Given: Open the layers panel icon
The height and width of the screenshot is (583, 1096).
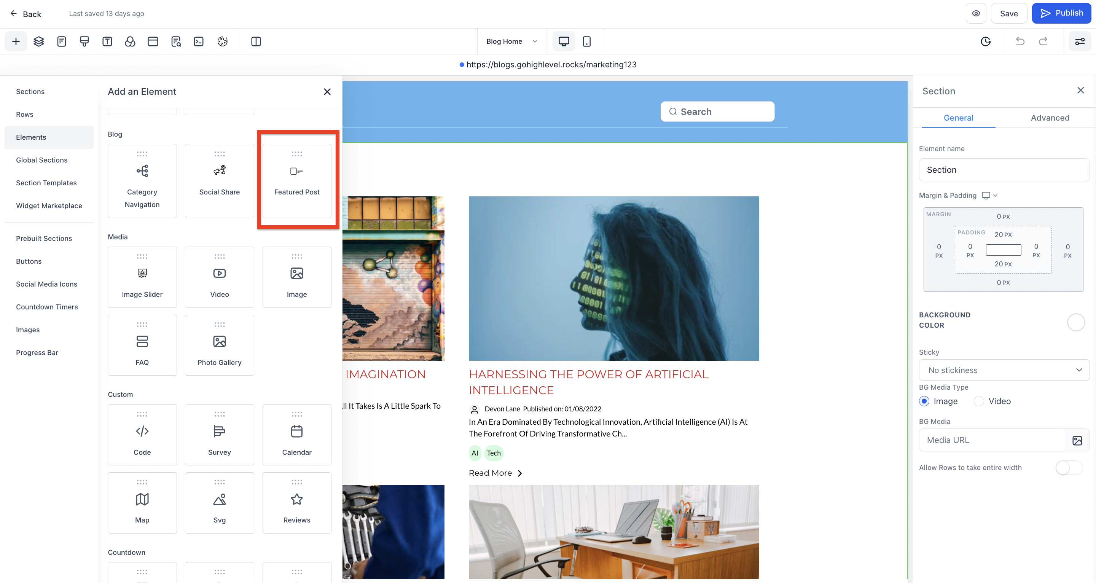Looking at the screenshot, I should 39,41.
